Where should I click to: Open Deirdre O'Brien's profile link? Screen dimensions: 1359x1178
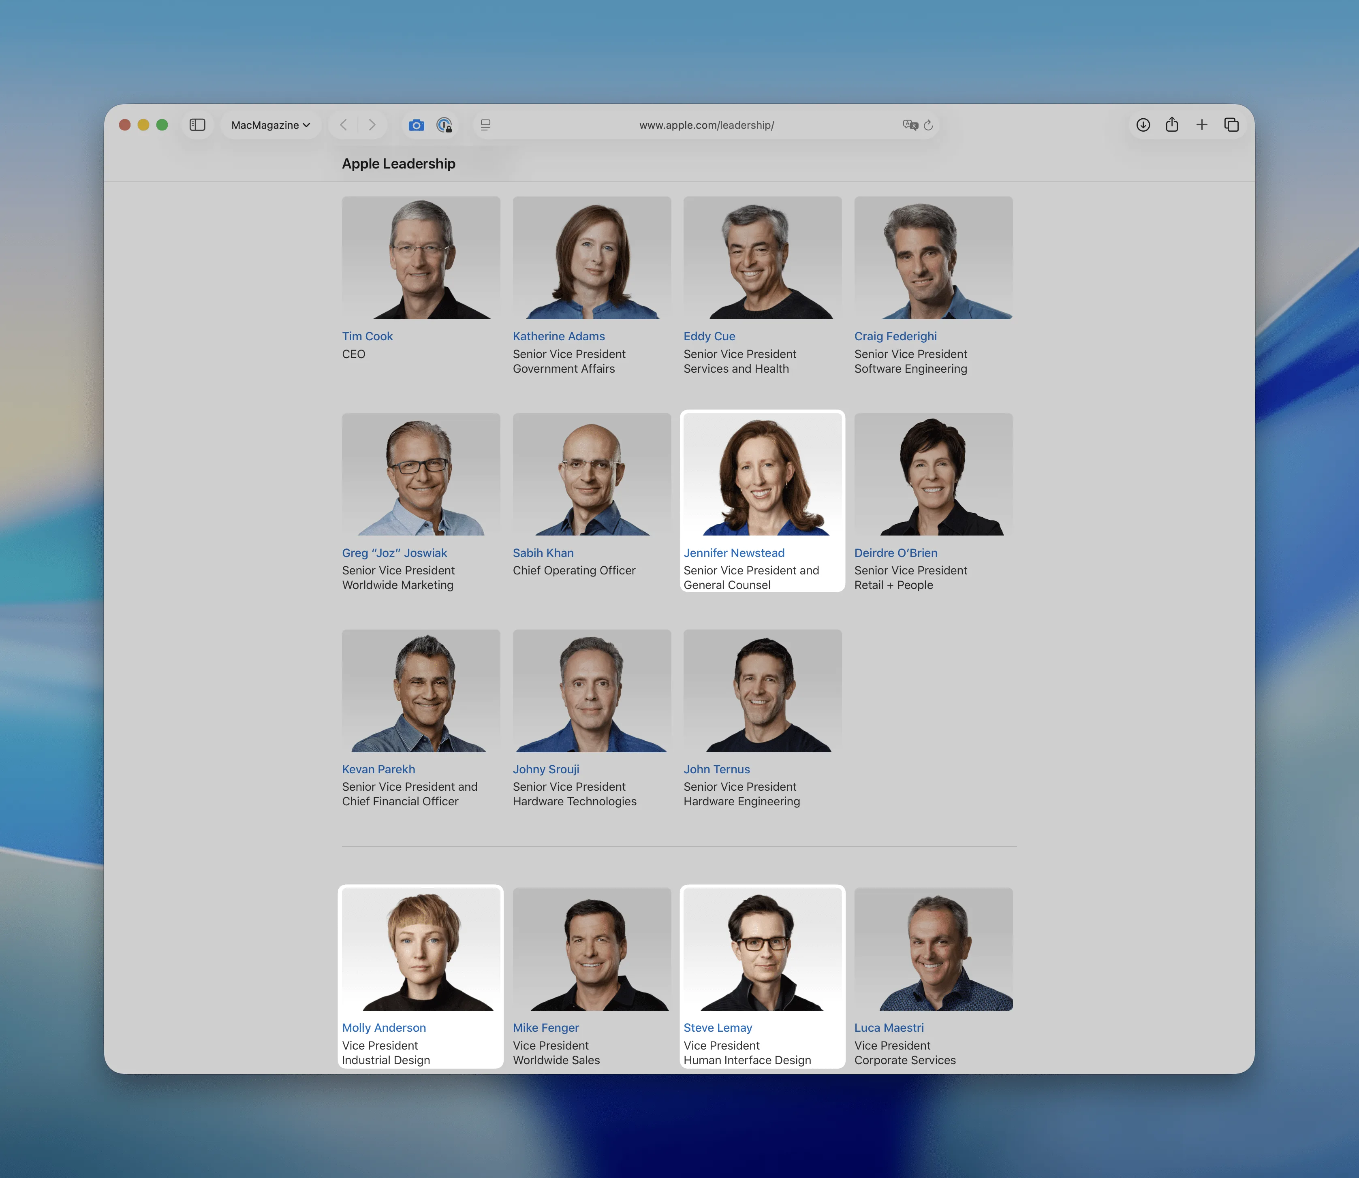click(x=895, y=553)
